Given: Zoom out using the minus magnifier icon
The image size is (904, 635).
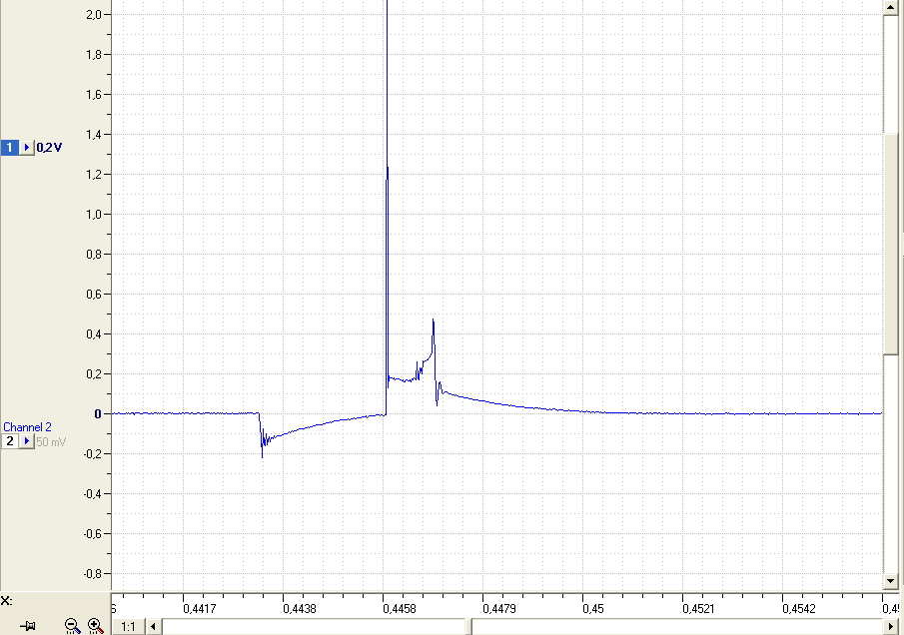Looking at the screenshot, I should click(72, 626).
